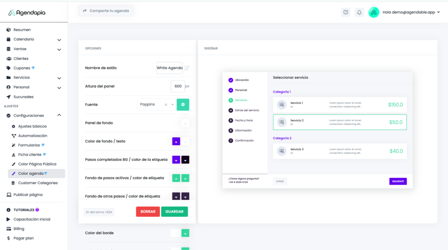Open Sucursales in the sidebar
Image resolution: width=448 pixels, height=250 pixels.
click(x=23, y=97)
